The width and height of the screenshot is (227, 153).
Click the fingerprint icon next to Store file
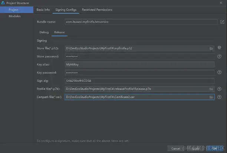[x=219, y=48]
